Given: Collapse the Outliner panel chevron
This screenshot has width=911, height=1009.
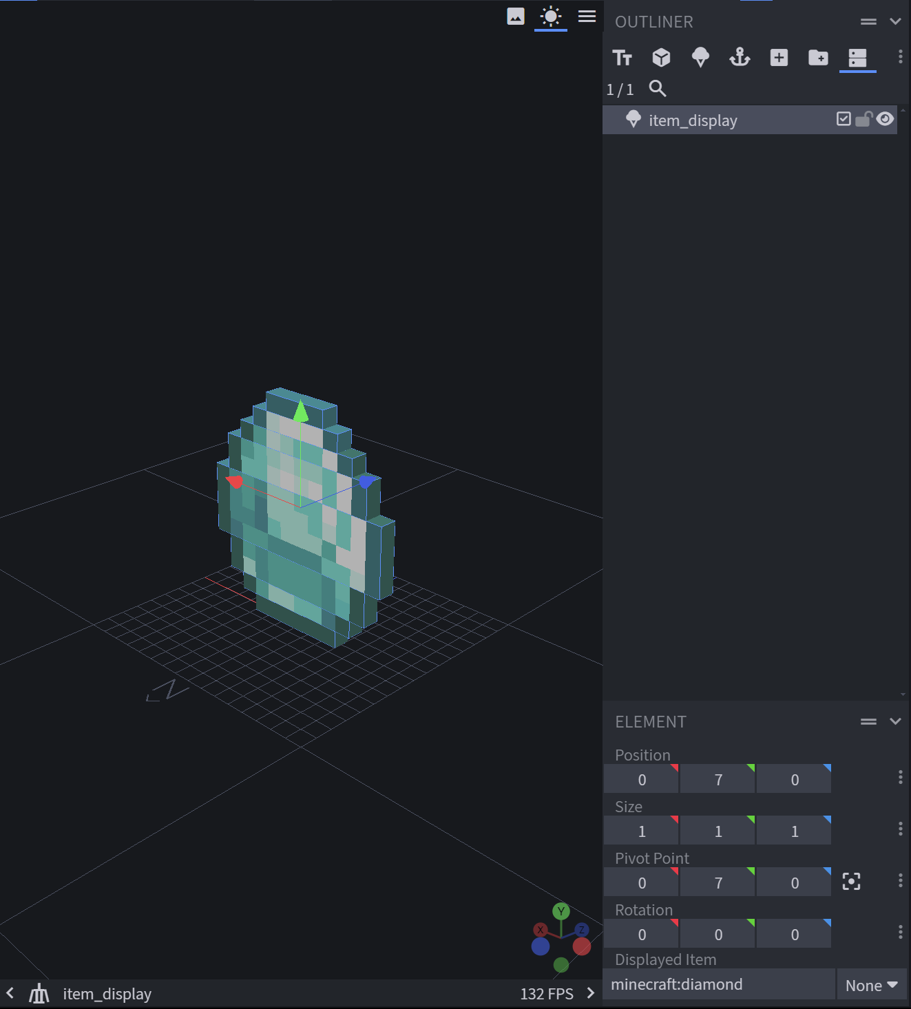Looking at the screenshot, I should pos(895,21).
